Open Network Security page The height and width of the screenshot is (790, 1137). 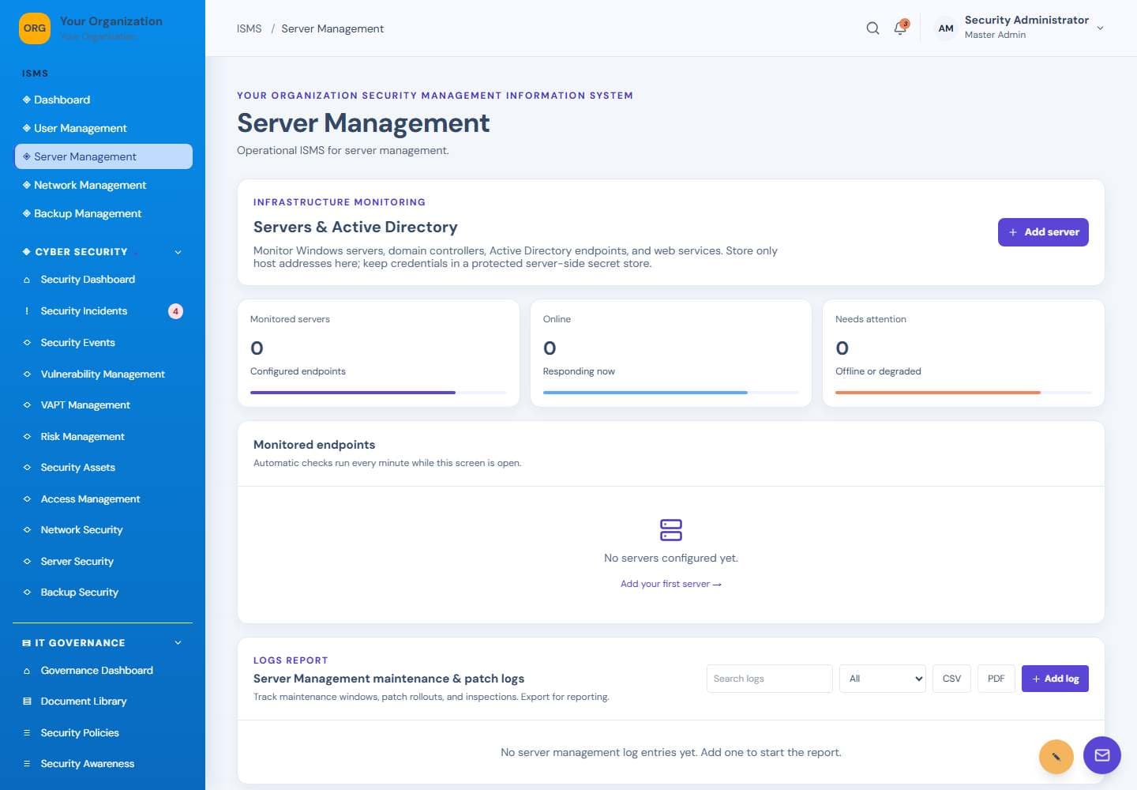[x=103, y=530]
